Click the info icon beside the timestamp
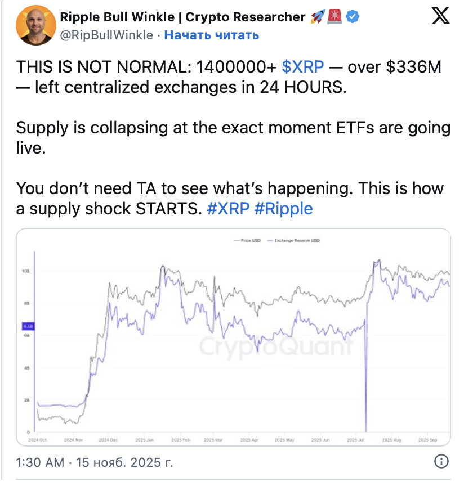Image resolution: width=464 pixels, height=486 pixels. [441, 462]
